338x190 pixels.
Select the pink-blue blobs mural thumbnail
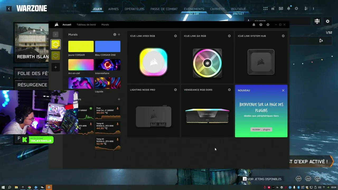(81, 83)
